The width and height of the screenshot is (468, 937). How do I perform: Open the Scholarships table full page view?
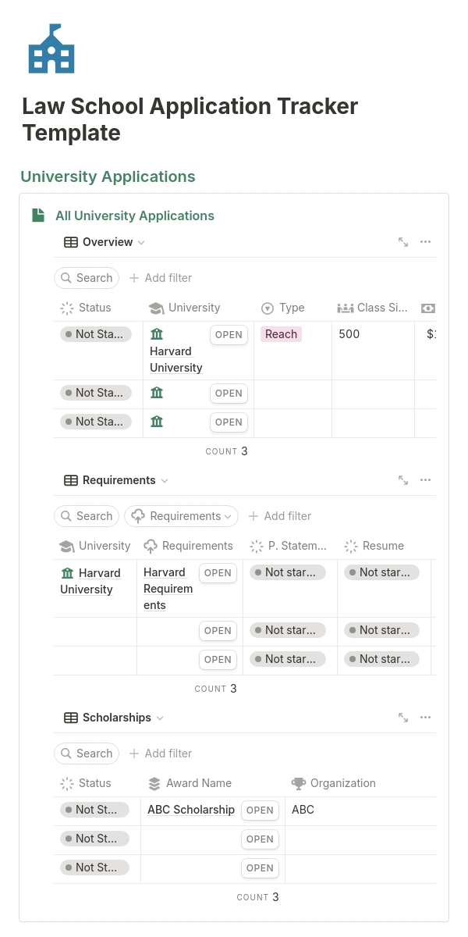coord(403,718)
